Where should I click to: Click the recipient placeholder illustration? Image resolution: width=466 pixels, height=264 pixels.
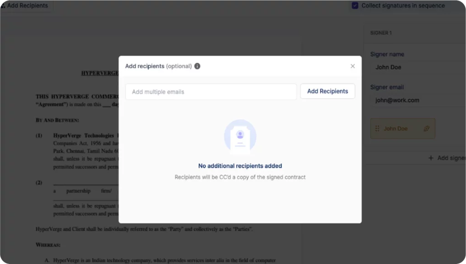pos(240,136)
